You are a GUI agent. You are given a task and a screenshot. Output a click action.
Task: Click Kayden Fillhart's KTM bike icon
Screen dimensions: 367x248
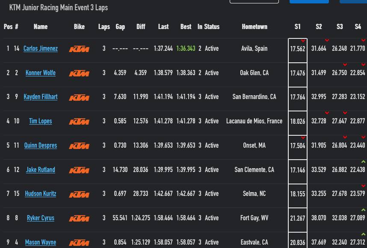[79, 97]
